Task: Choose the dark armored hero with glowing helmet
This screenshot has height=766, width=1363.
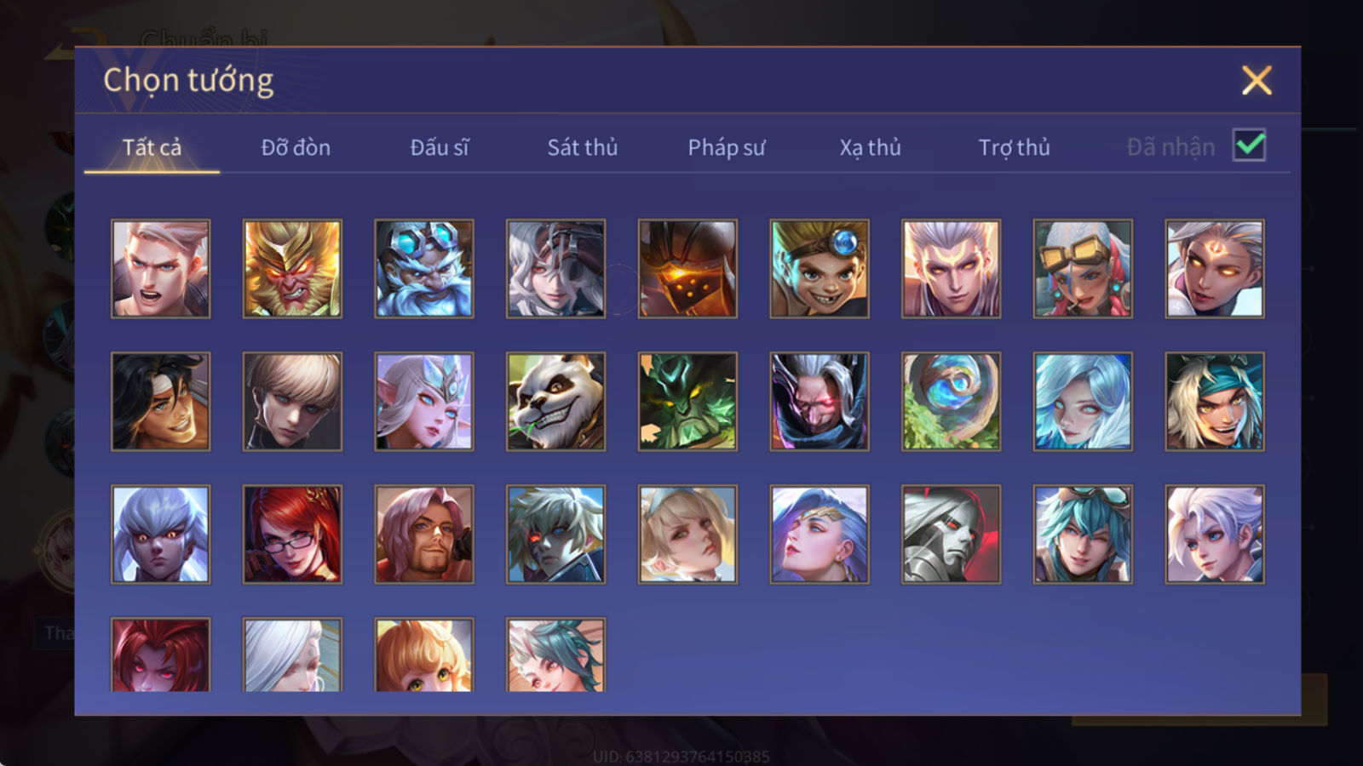Action: click(x=687, y=269)
